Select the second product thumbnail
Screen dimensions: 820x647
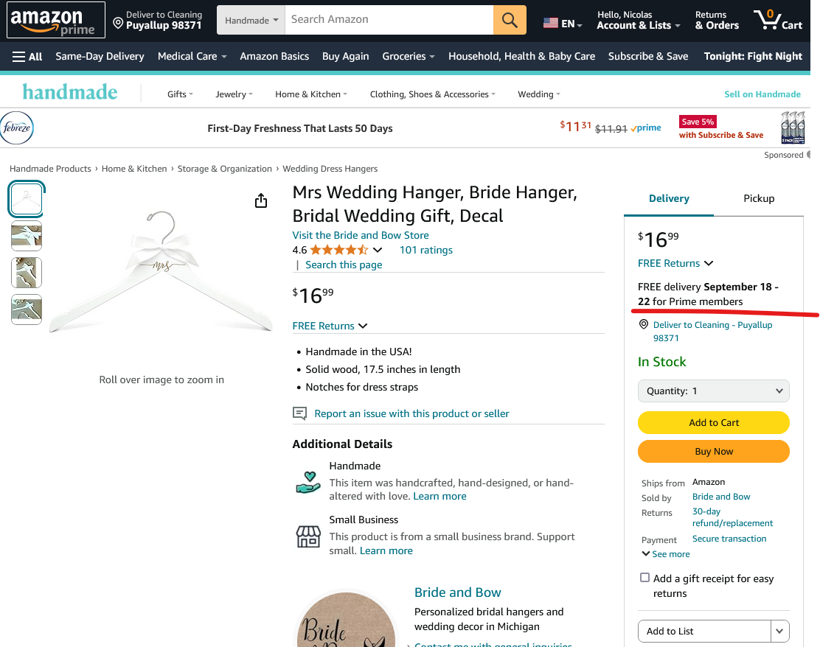[x=27, y=236]
